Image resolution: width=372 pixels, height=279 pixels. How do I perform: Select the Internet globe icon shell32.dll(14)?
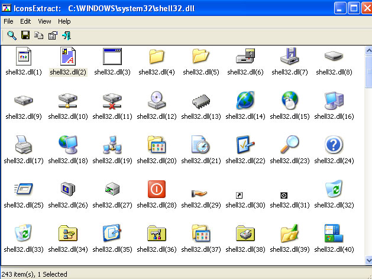click(x=245, y=100)
